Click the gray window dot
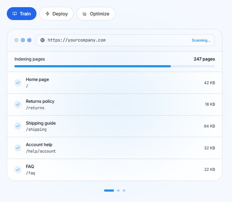The width and height of the screenshot is (232, 202). coord(16,40)
